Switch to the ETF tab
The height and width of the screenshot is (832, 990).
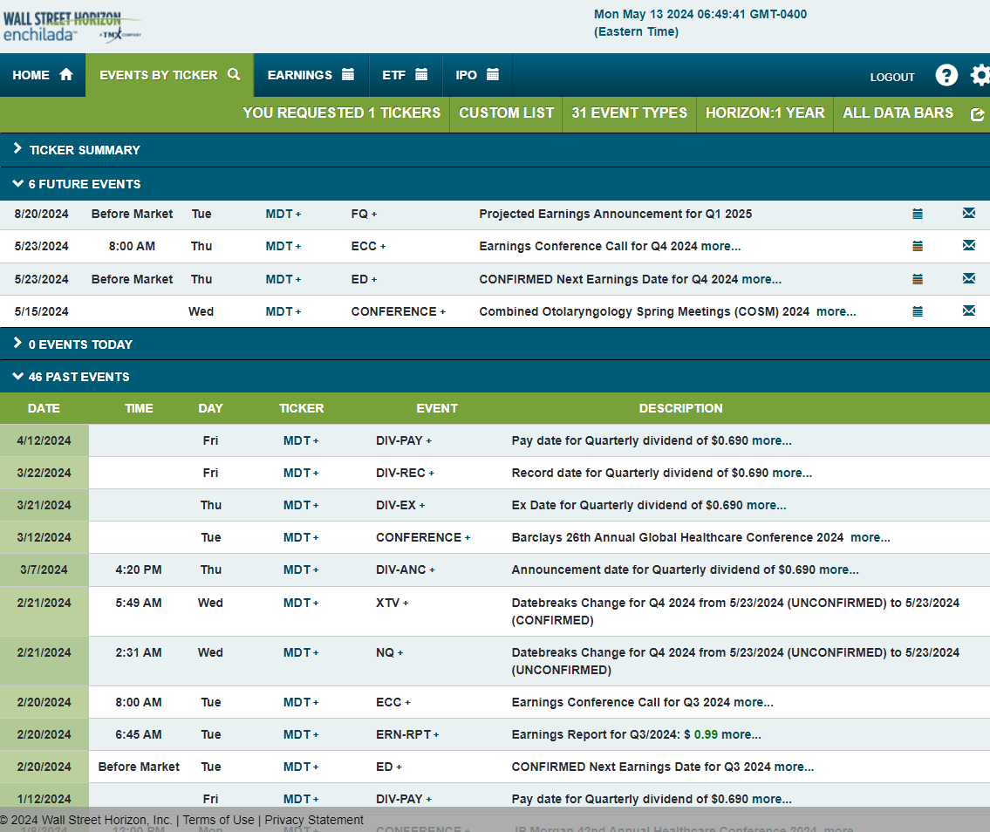coord(405,75)
